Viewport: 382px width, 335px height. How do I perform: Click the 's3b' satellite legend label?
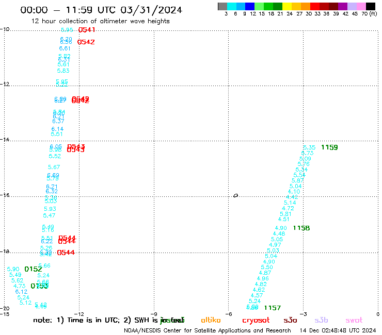point(321,320)
